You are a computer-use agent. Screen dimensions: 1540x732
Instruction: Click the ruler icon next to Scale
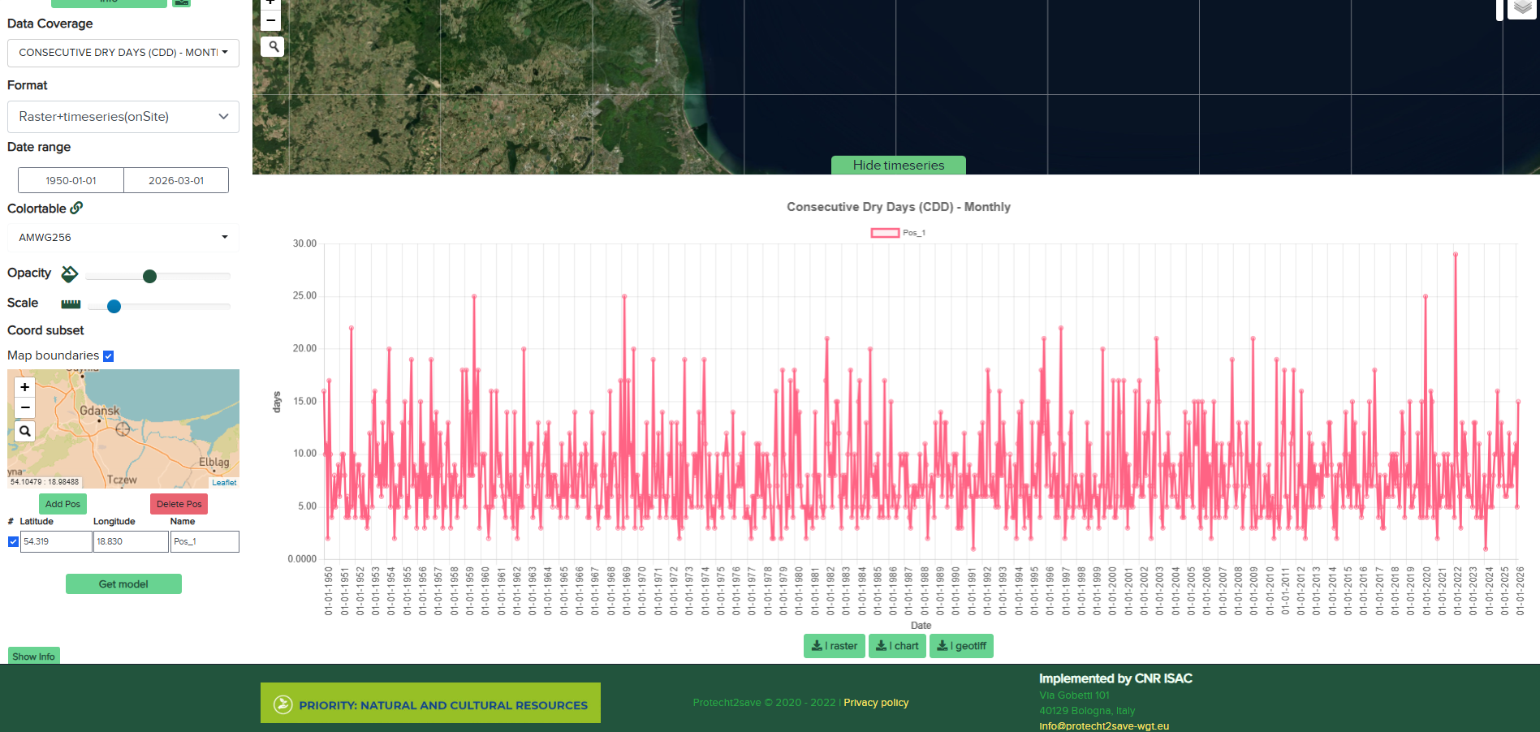70,304
